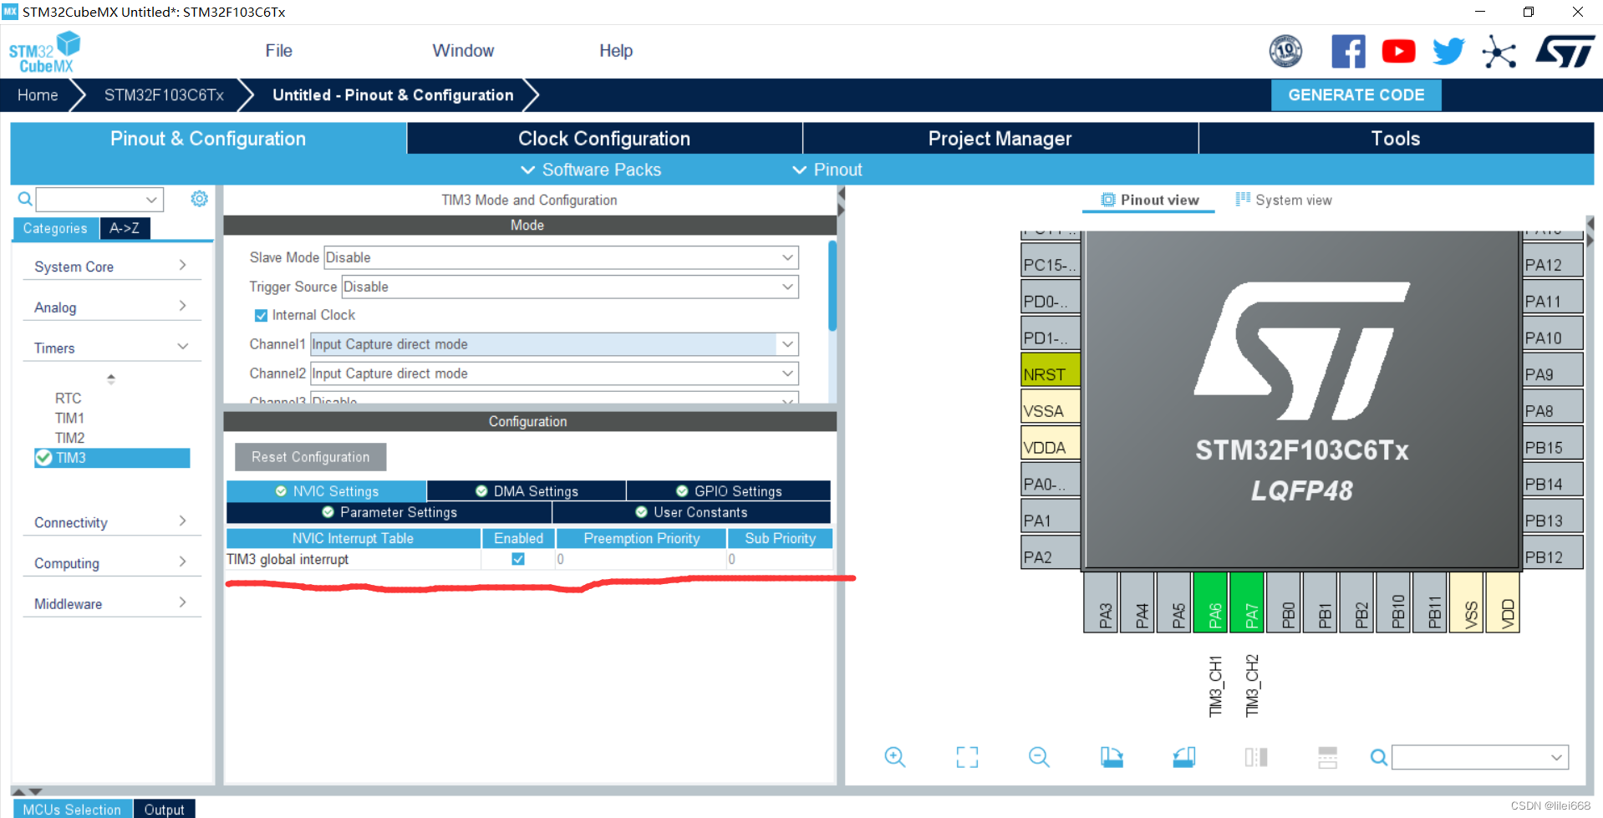Click the green PA7 pin
This screenshot has height=818, width=1603.
(x=1248, y=602)
